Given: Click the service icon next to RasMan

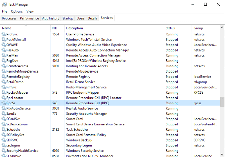Looking at the screenshot, I should coord(4,55).
